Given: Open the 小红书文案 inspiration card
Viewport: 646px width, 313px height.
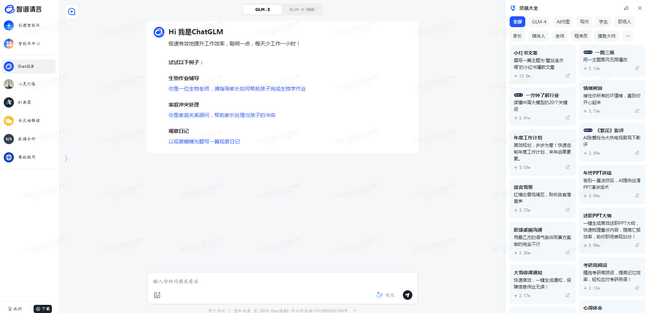Looking at the screenshot, I should pos(543,64).
